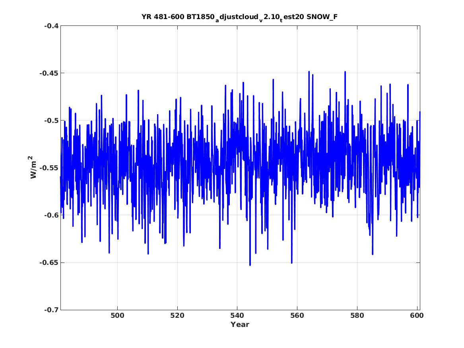
Task: Click the x-axis tick label 560
Action: coord(297,315)
